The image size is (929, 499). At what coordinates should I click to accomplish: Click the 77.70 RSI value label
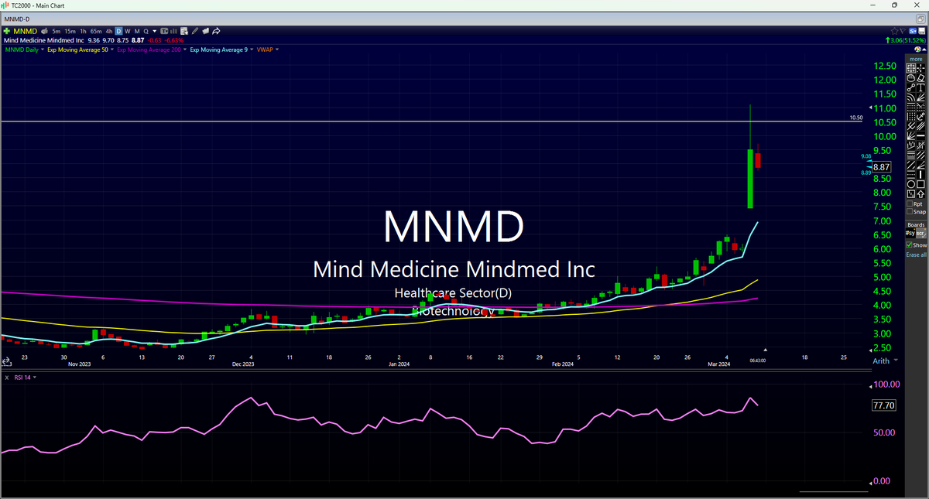pyautogui.click(x=883, y=405)
